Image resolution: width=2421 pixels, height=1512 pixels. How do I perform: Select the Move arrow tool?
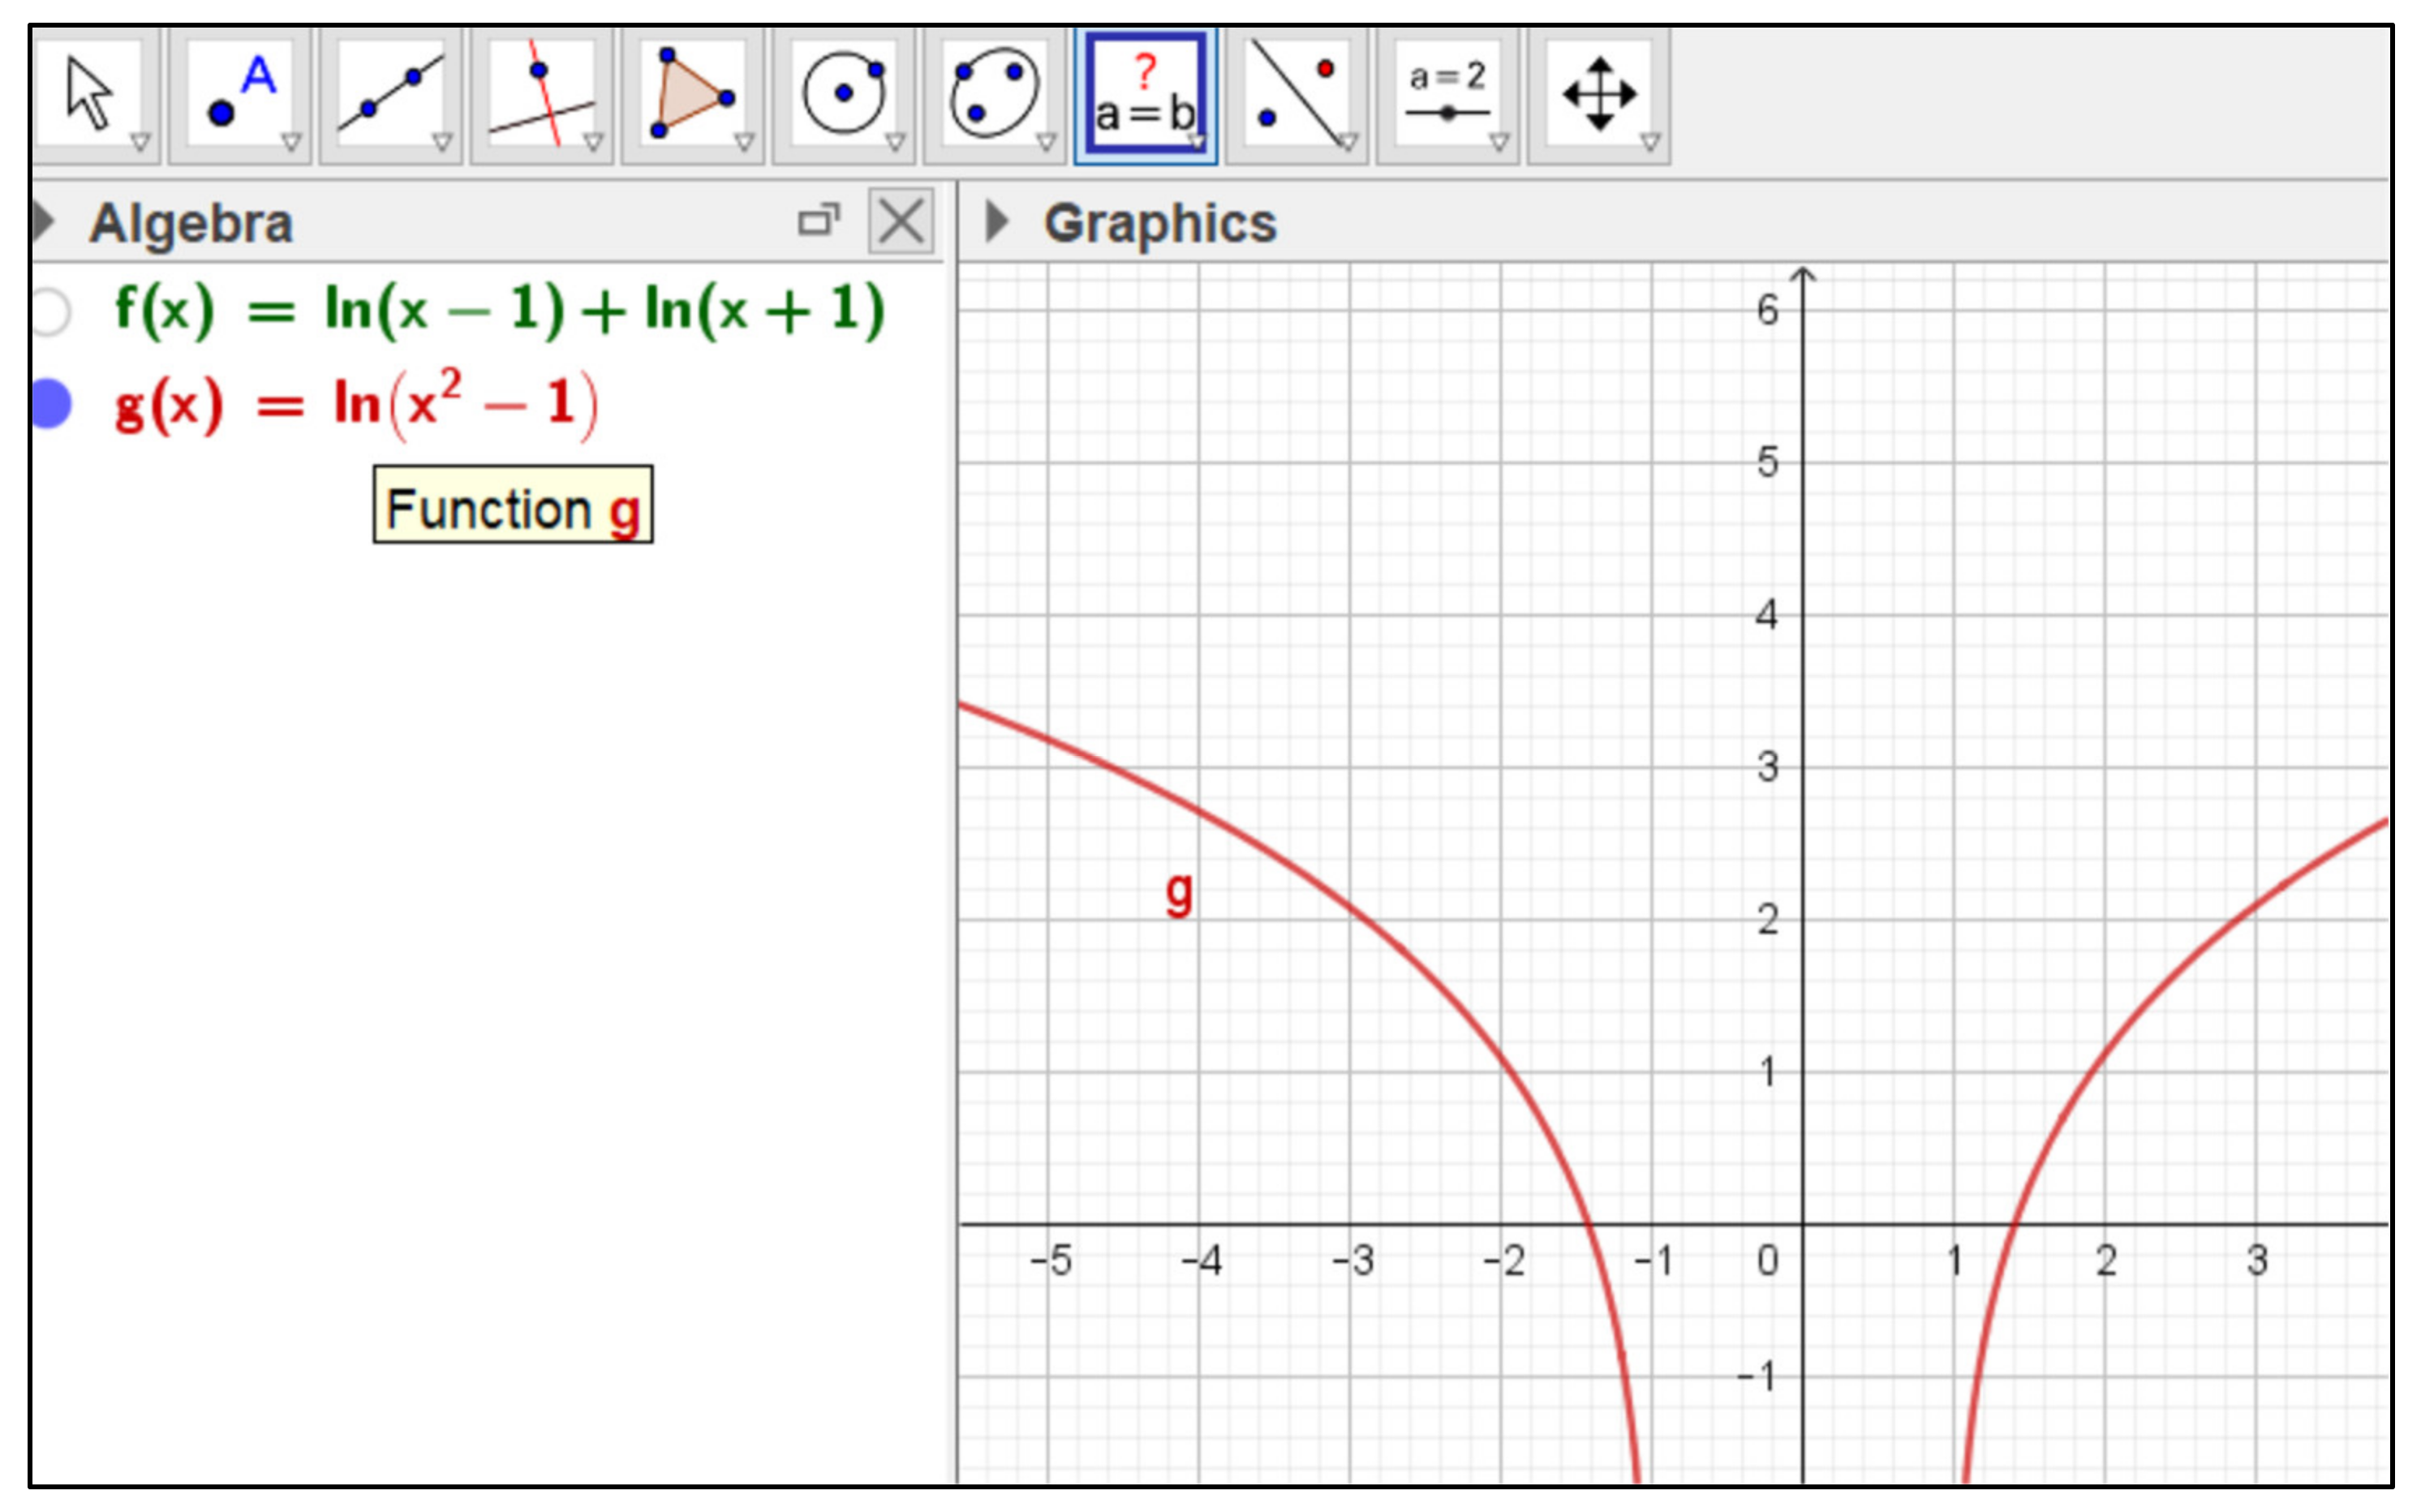coord(90,95)
